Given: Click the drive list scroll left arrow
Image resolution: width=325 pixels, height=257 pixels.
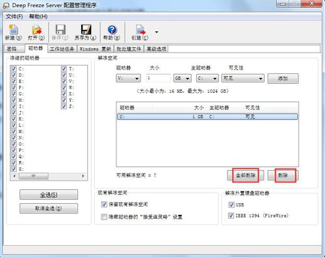Looking at the screenshot, I should [14, 176].
